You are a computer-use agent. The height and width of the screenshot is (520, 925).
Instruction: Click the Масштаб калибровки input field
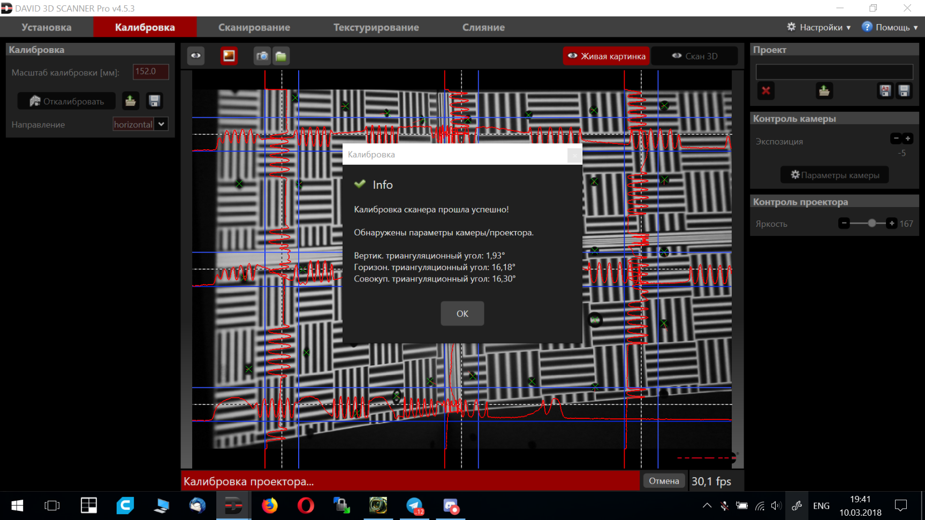pos(150,72)
